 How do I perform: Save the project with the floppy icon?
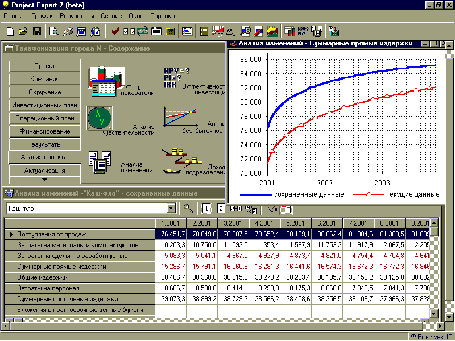coord(37,31)
